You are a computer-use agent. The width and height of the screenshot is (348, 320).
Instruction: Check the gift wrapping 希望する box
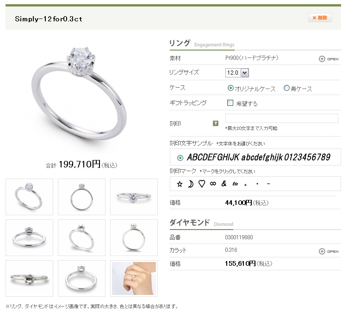pyautogui.click(x=230, y=103)
